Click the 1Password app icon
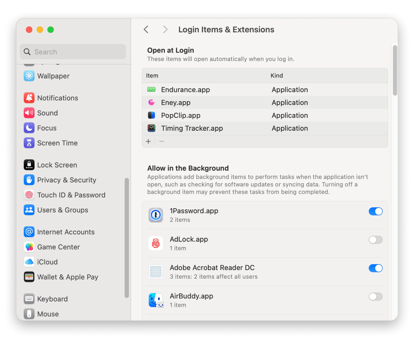The height and width of the screenshot is (342, 414). pos(156,215)
